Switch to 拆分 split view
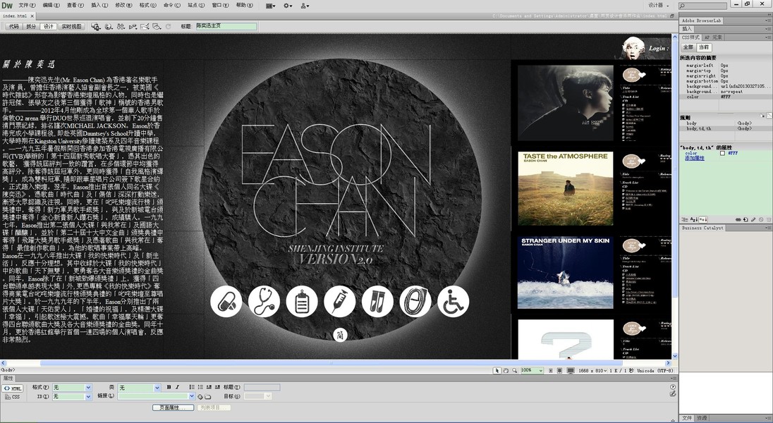This screenshot has width=773, height=423. (x=31, y=27)
